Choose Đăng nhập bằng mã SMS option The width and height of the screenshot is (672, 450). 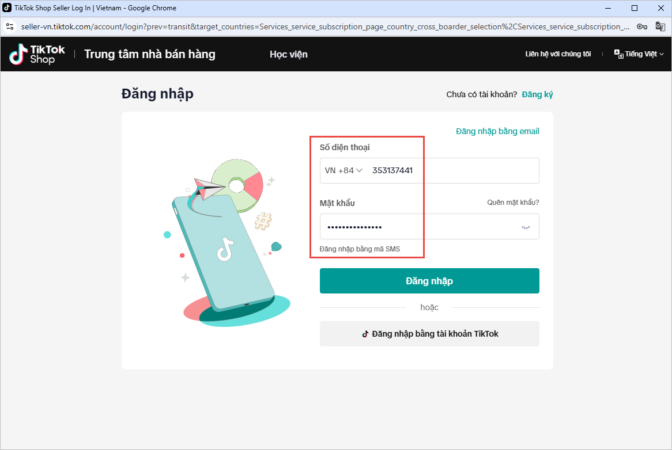pos(360,249)
